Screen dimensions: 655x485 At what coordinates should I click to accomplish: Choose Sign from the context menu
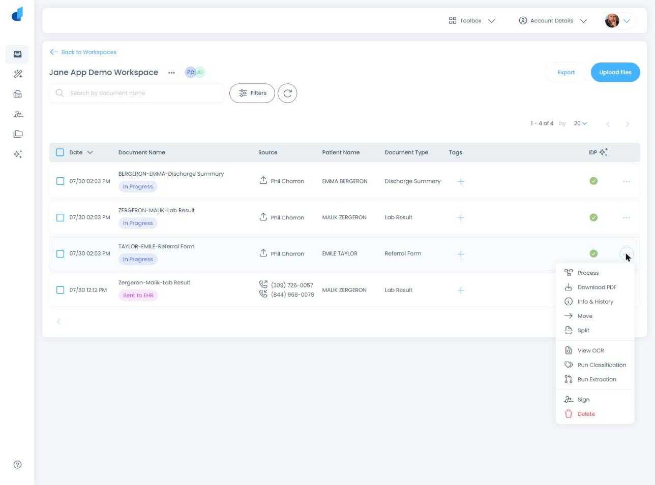click(595, 400)
